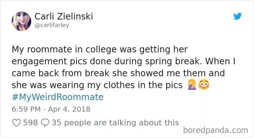Viewport: 254px width, 138px height.
Task: Click the Apr 4, 2018 date
Action: click(69, 109)
